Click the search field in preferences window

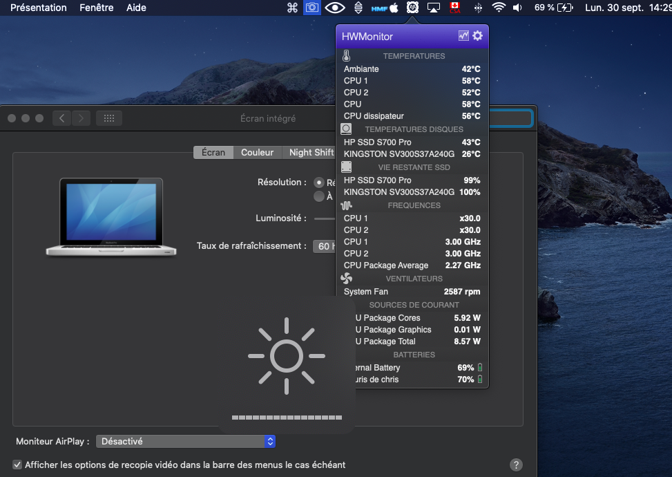coord(511,118)
